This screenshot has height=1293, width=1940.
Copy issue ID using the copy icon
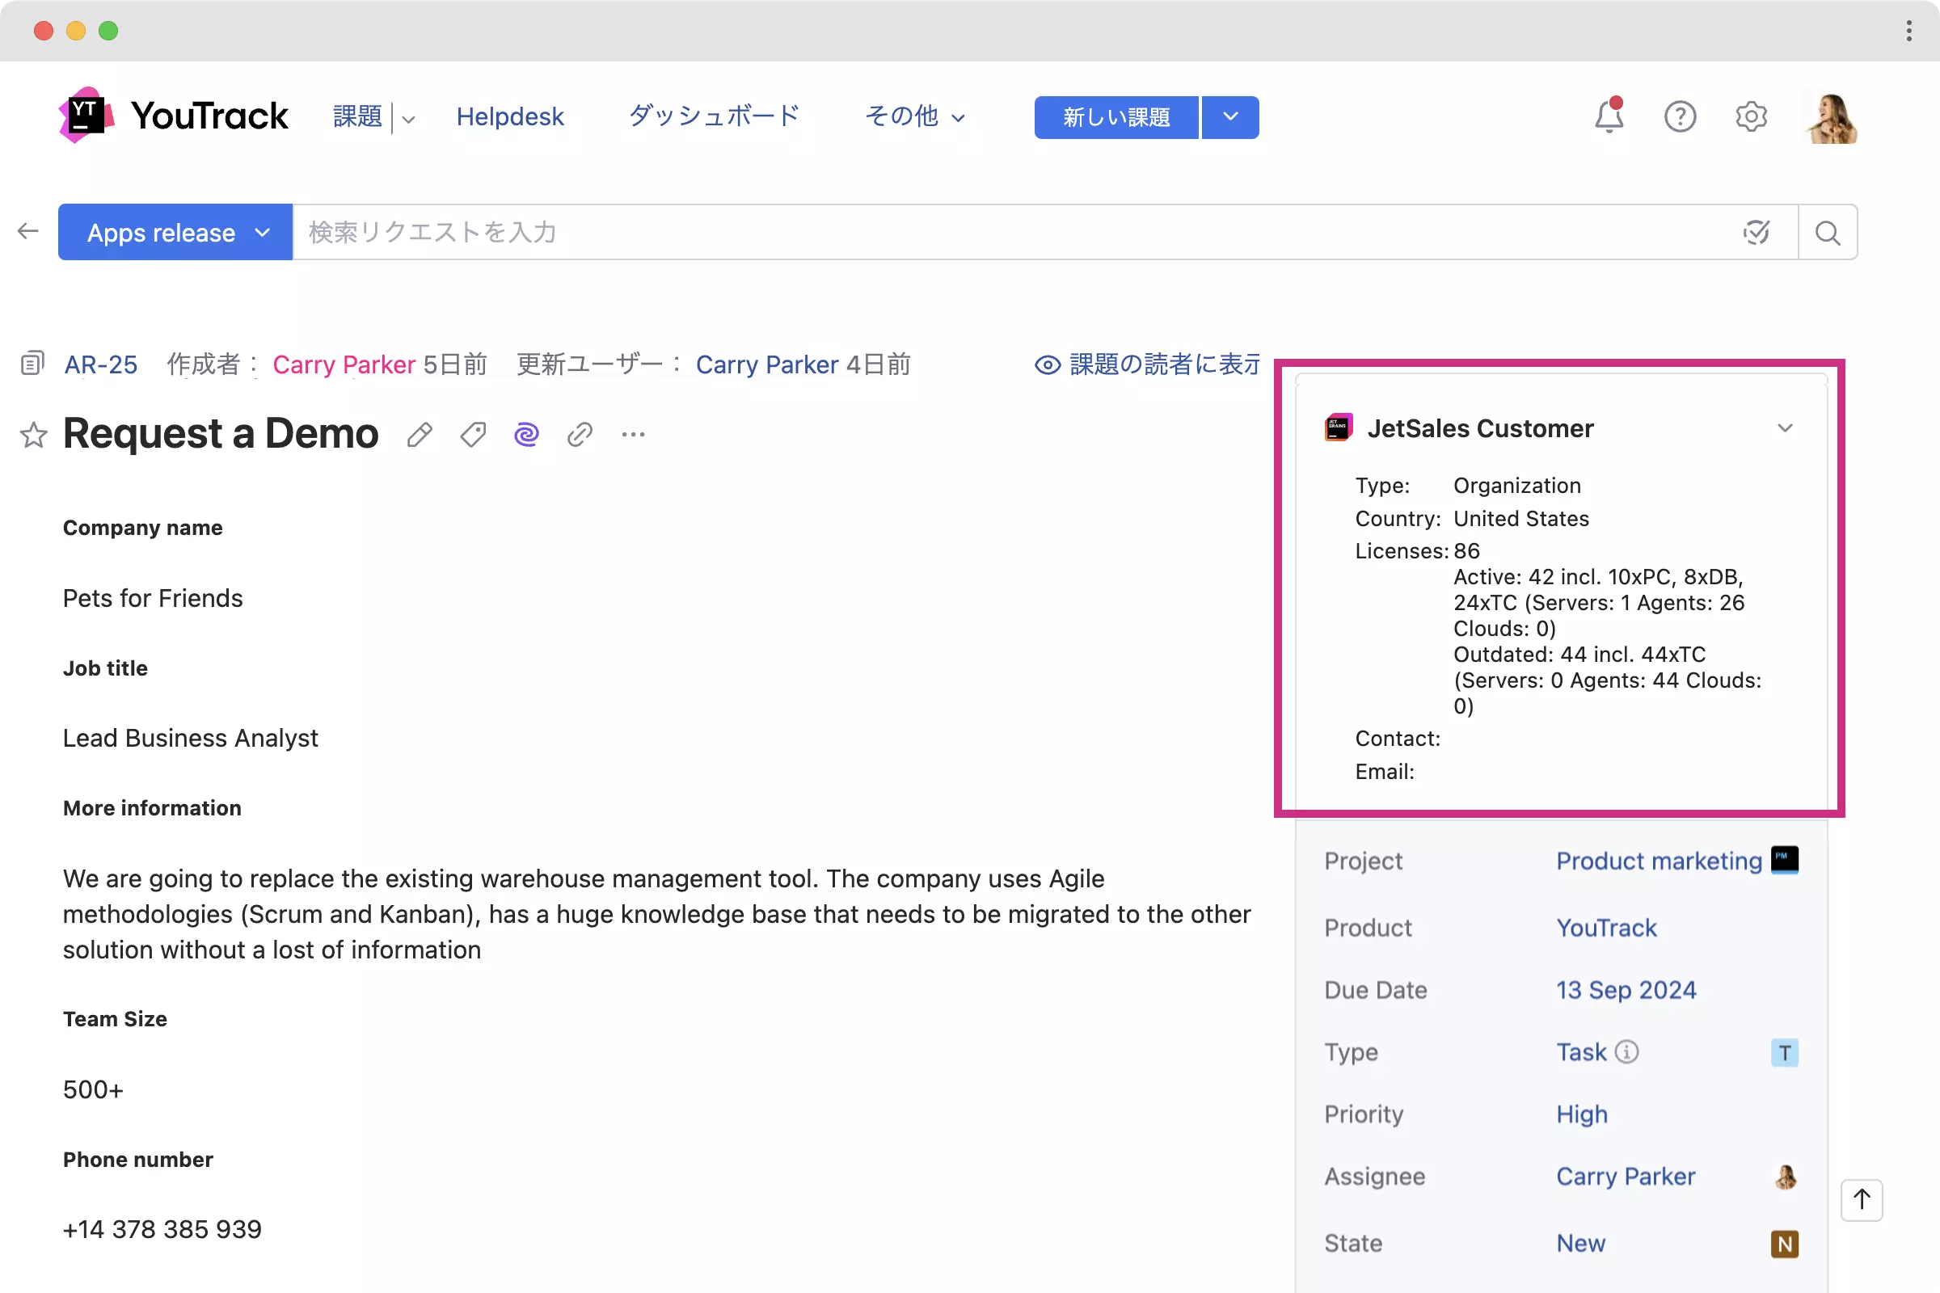pyautogui.click(x=32, y=364)
